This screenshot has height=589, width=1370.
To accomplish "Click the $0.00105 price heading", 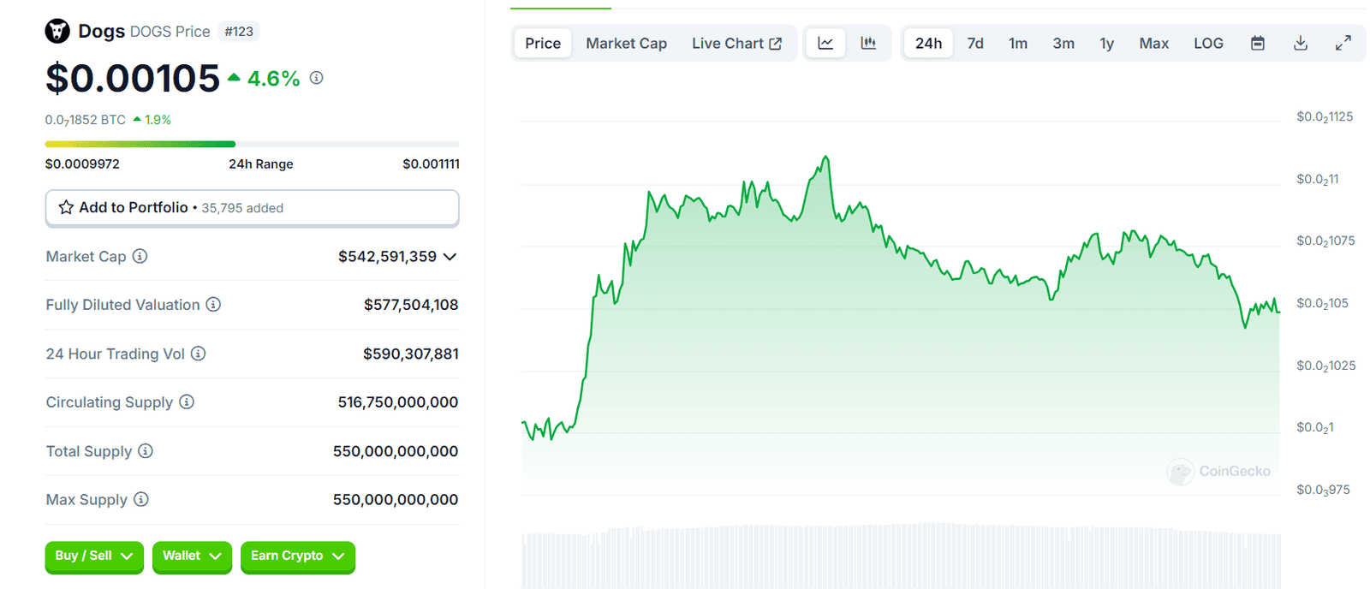I will [133, 78].
